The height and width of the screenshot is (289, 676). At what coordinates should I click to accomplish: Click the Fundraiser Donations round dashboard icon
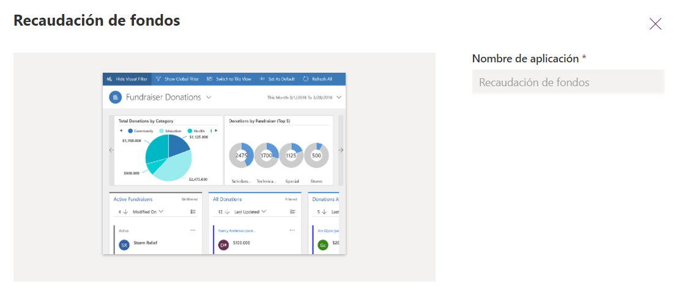click(x=115, y=97)
